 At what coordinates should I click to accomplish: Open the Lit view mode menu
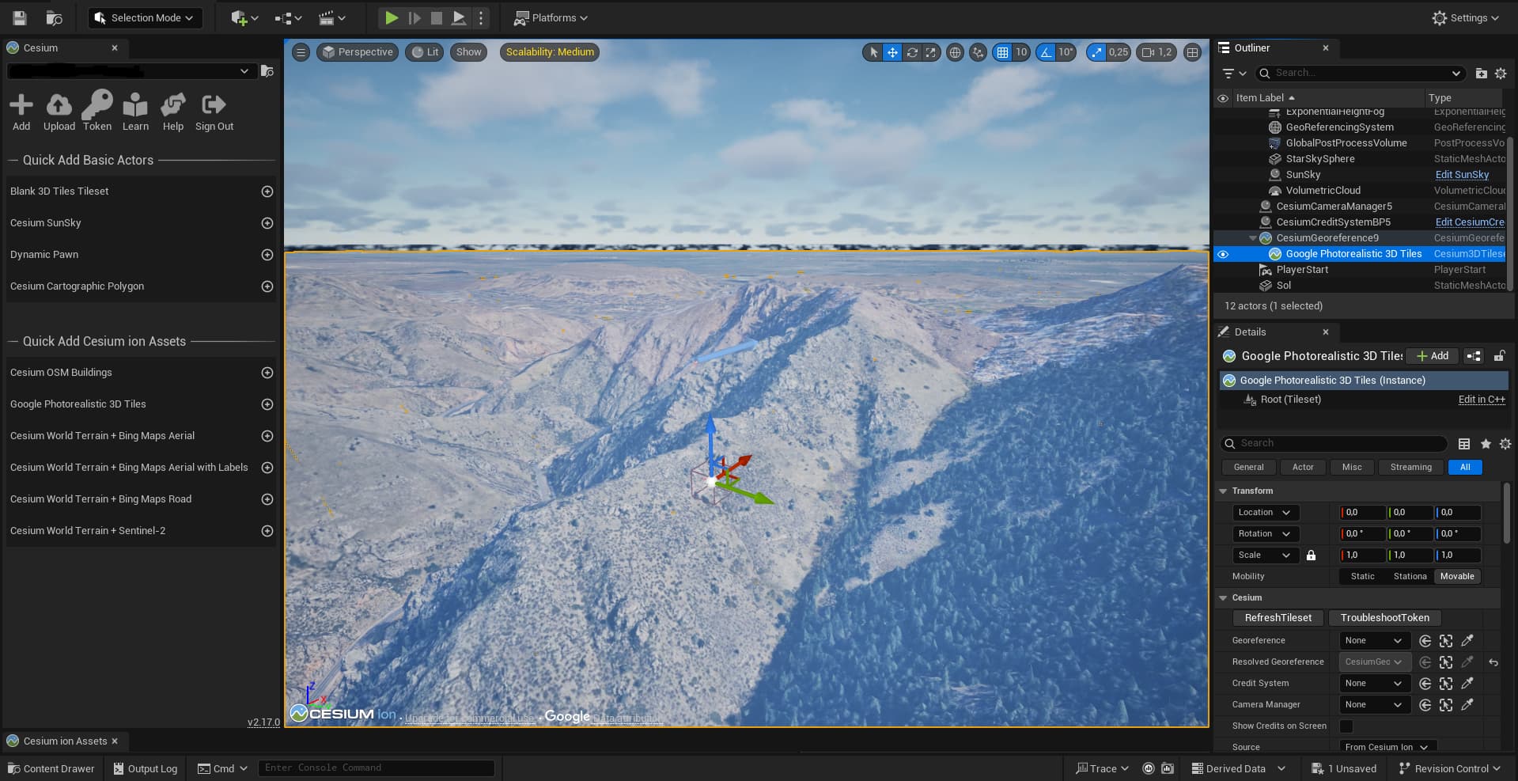click(424, 52)
